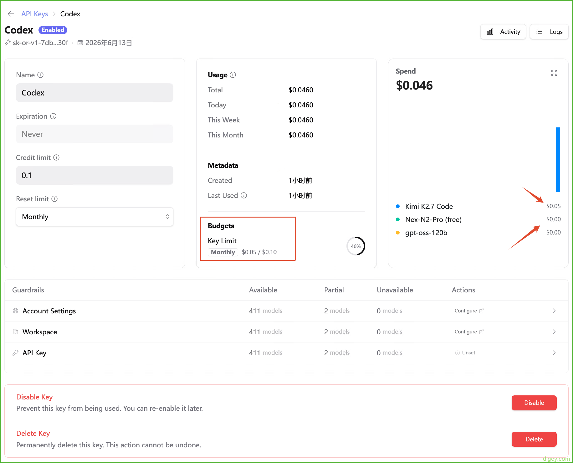Click the Enabled status badge
Screen dimensions: 573x463
point(53,30)
